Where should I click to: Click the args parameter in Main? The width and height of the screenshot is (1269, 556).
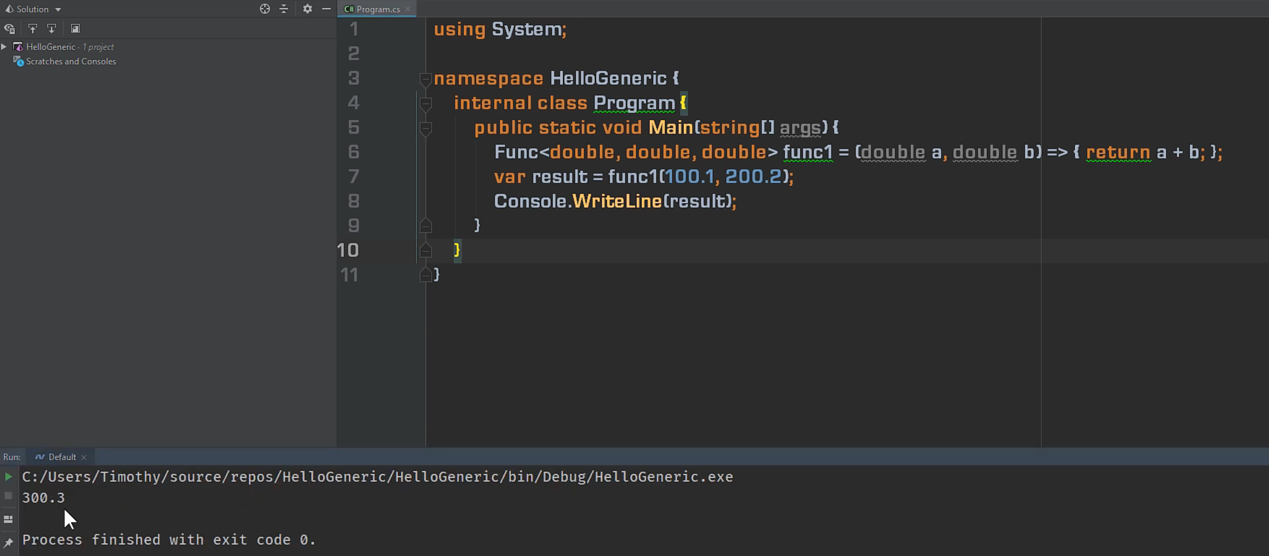coord(800,128)
